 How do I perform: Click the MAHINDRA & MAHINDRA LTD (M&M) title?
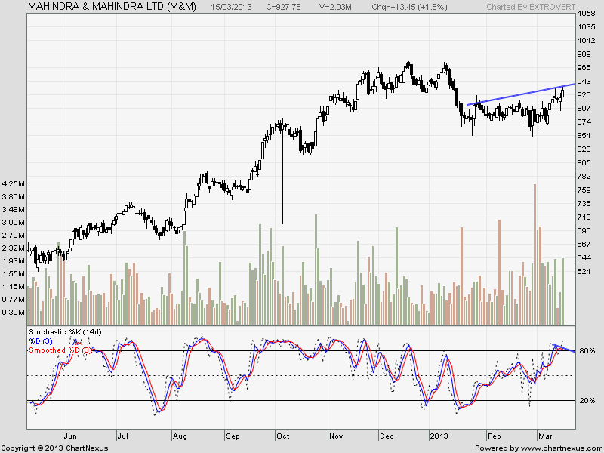[112, 7]
